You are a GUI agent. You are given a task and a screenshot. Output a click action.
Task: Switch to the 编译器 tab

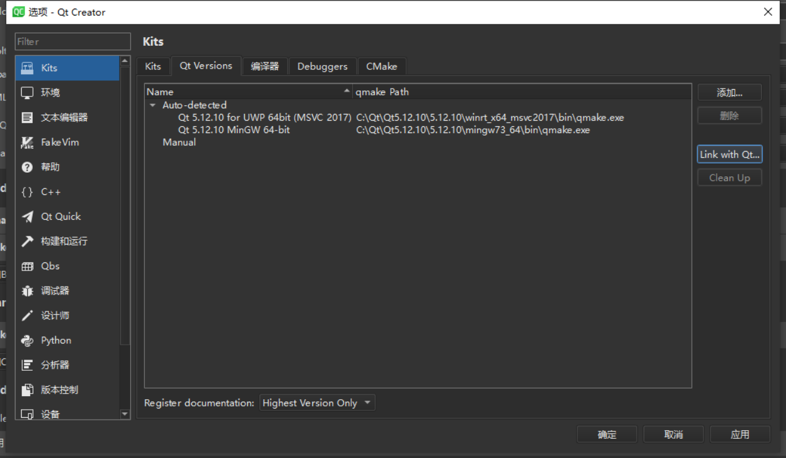pyautogui.click(x=265, y=66)
